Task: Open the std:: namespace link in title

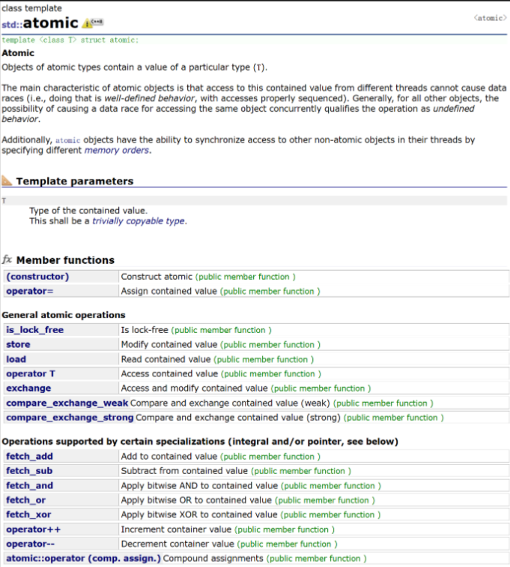Action: coord(12,25)
